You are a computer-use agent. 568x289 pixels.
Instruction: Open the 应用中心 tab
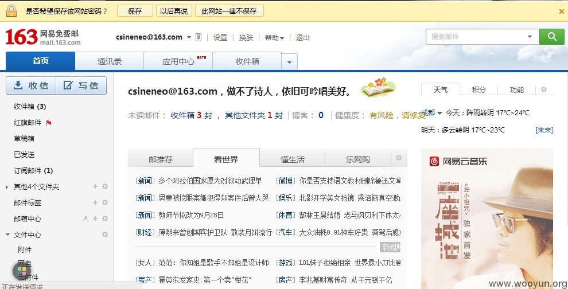(x=178, y=61)
